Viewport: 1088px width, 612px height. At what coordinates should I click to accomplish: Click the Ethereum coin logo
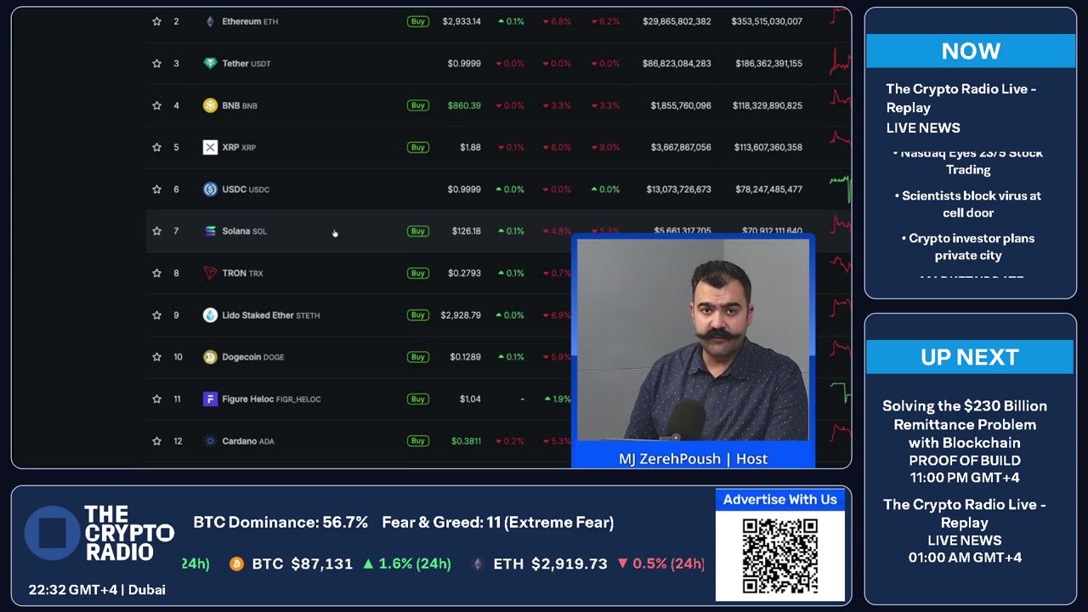[210, 21]
